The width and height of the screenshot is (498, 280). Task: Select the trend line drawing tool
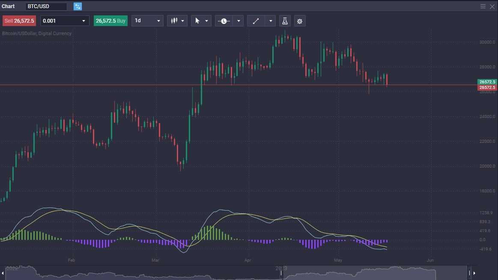click(x=256, y=21)
